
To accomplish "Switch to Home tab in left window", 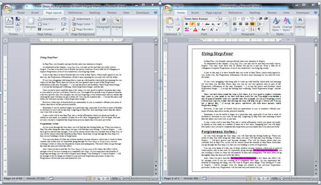I will (x=21, y=13).
